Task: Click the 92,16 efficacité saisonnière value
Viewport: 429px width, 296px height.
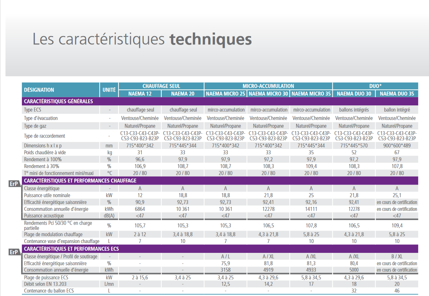Action: [311, 202]
